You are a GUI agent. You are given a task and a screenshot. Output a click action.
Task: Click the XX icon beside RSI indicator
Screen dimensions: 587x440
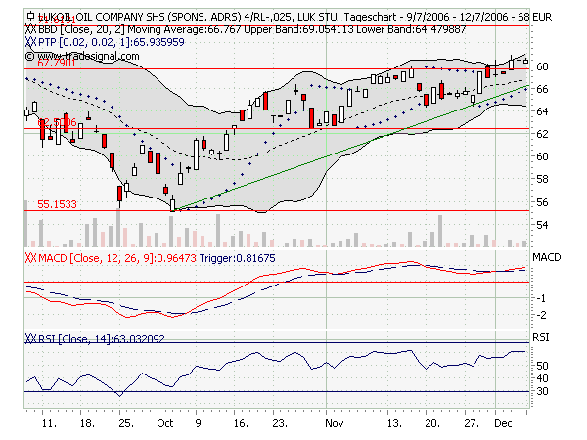pos(31,339)
